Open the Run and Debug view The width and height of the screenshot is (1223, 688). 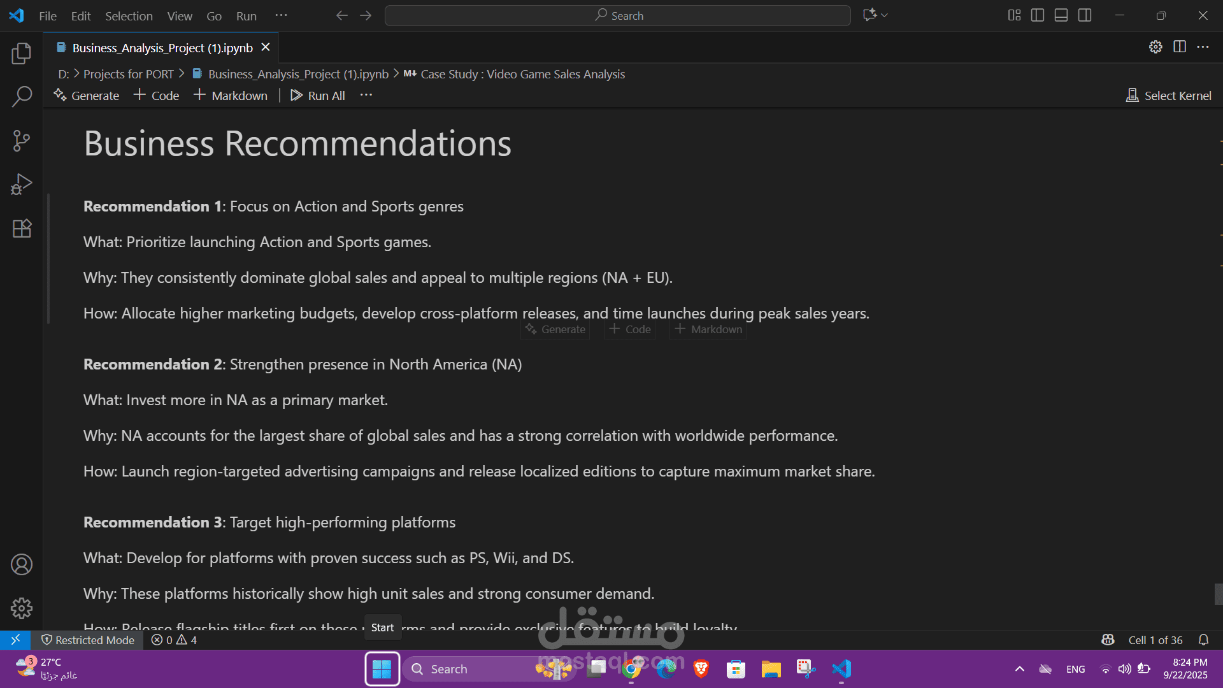[22, 185]
